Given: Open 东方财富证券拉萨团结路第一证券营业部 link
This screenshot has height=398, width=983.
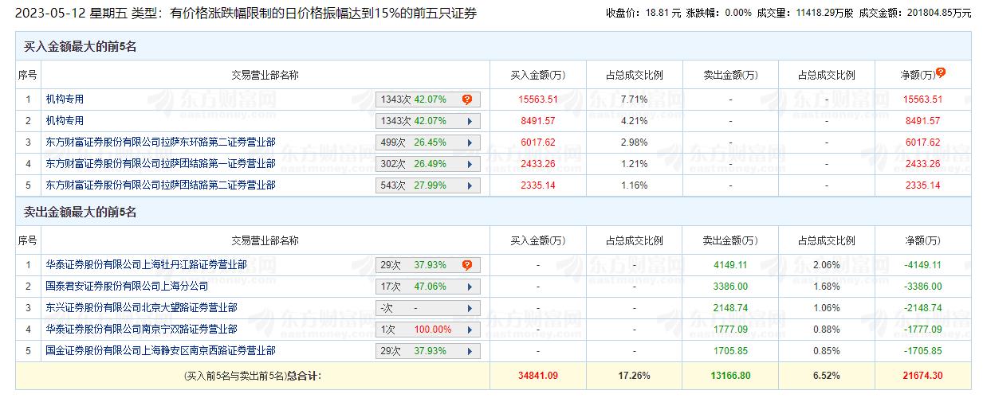Looking at the screenshot, I should 160,164.
